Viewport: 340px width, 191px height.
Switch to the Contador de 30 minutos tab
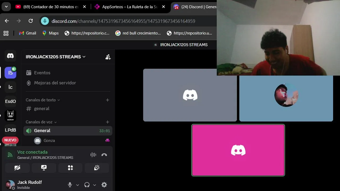50,7
